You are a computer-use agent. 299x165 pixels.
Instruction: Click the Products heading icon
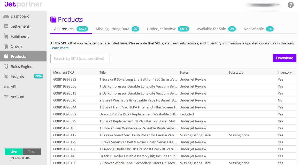pyautogui.click(x=53, y=19)
